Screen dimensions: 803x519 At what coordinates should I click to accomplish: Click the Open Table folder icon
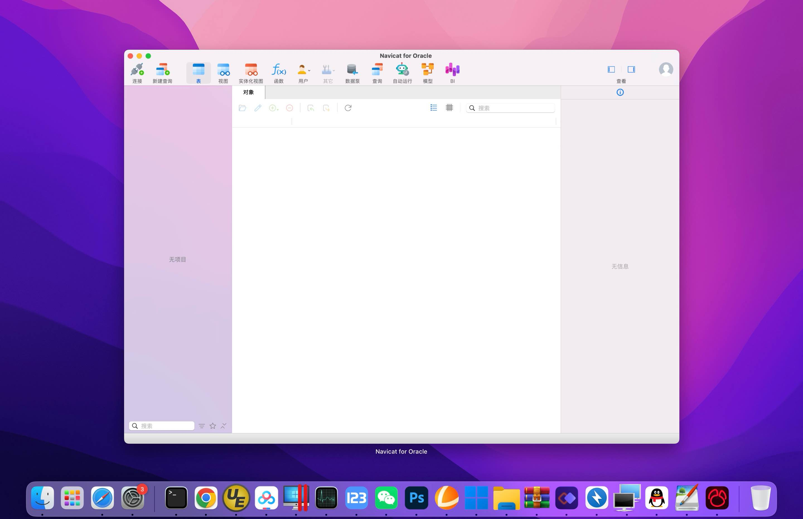tap(242, 108)
